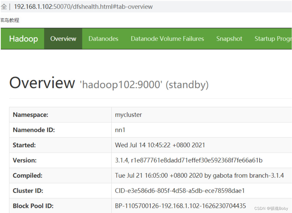Select the Tue Jul 21 compiled value
The height and width of the screenshot is (213, 292).
click(199, 175)
